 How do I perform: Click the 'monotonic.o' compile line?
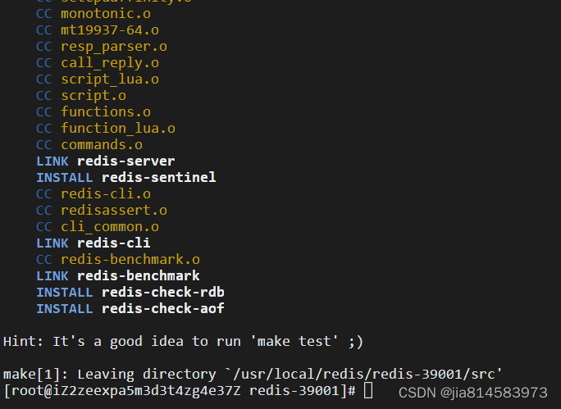coord(93,14)
